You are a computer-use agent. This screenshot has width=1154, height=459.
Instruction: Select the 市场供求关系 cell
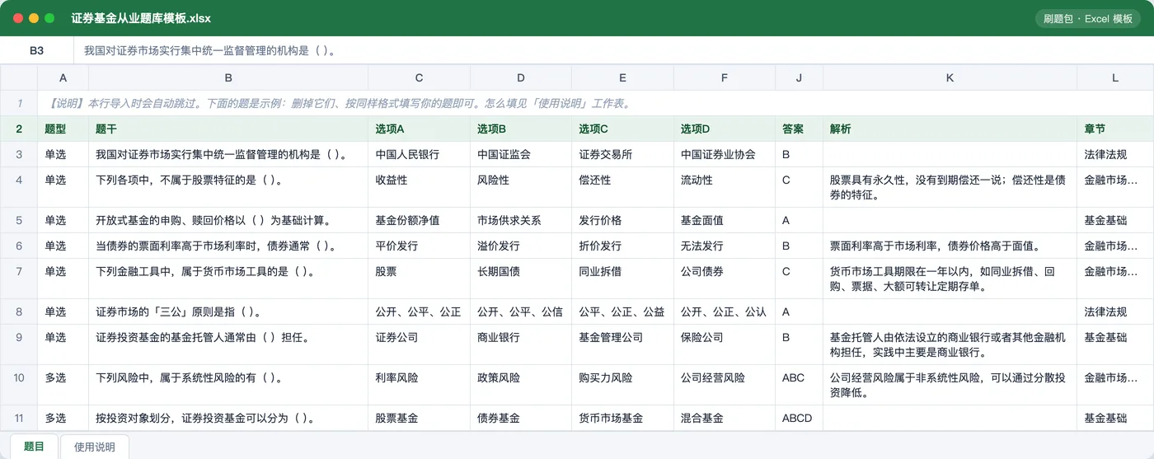coord(521,220)
